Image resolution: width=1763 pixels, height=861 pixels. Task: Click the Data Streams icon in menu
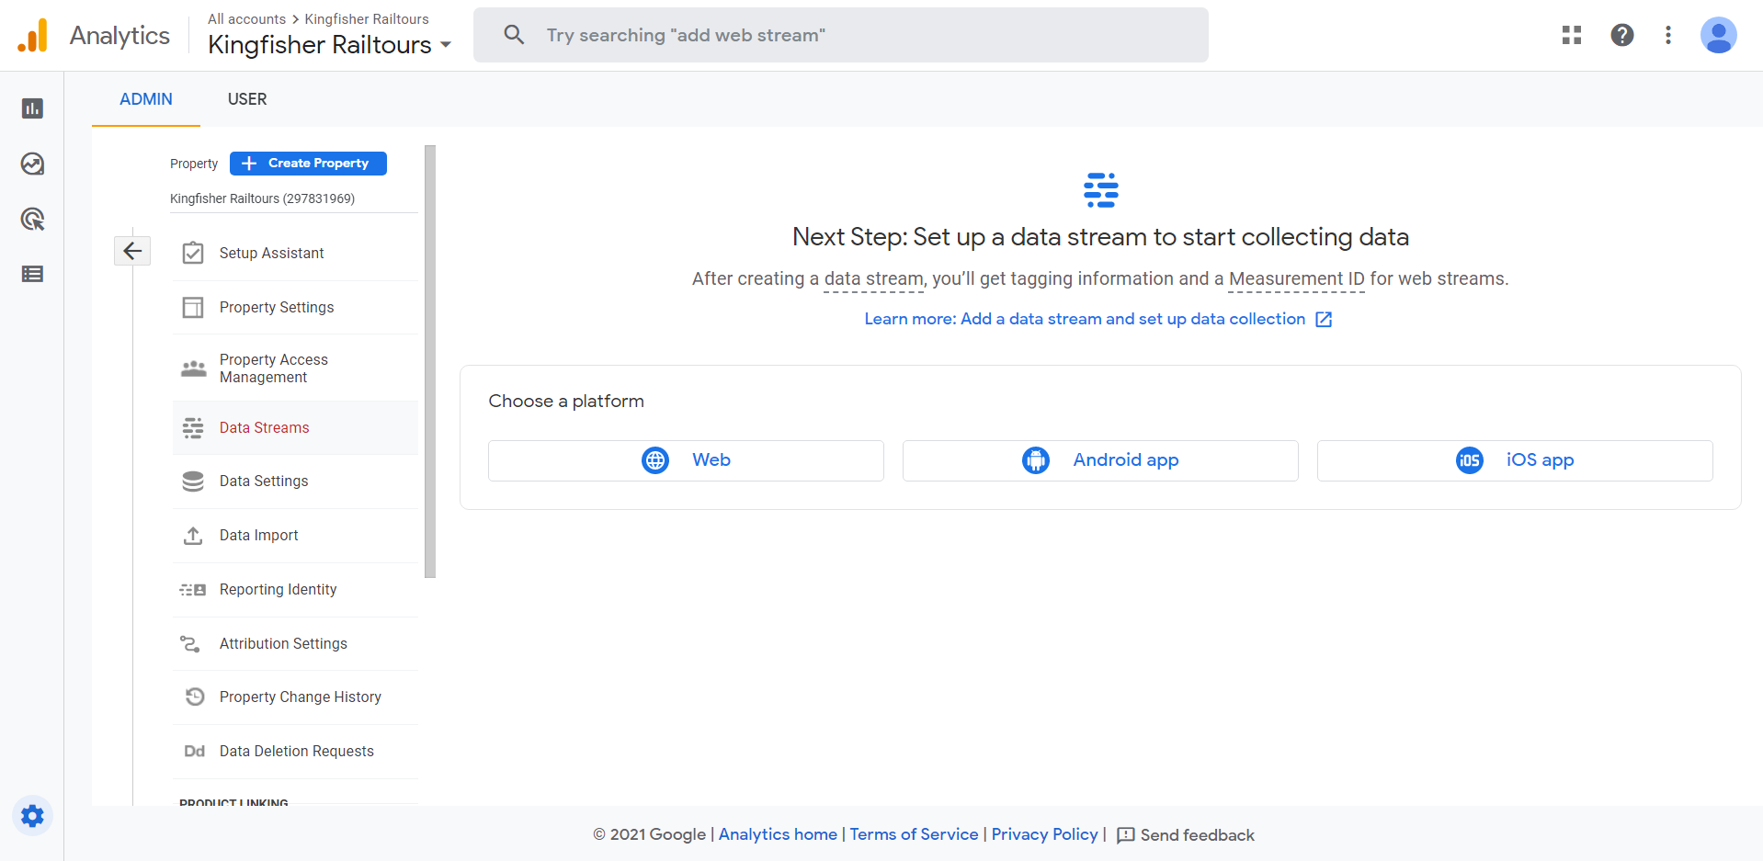coord(193,427)
